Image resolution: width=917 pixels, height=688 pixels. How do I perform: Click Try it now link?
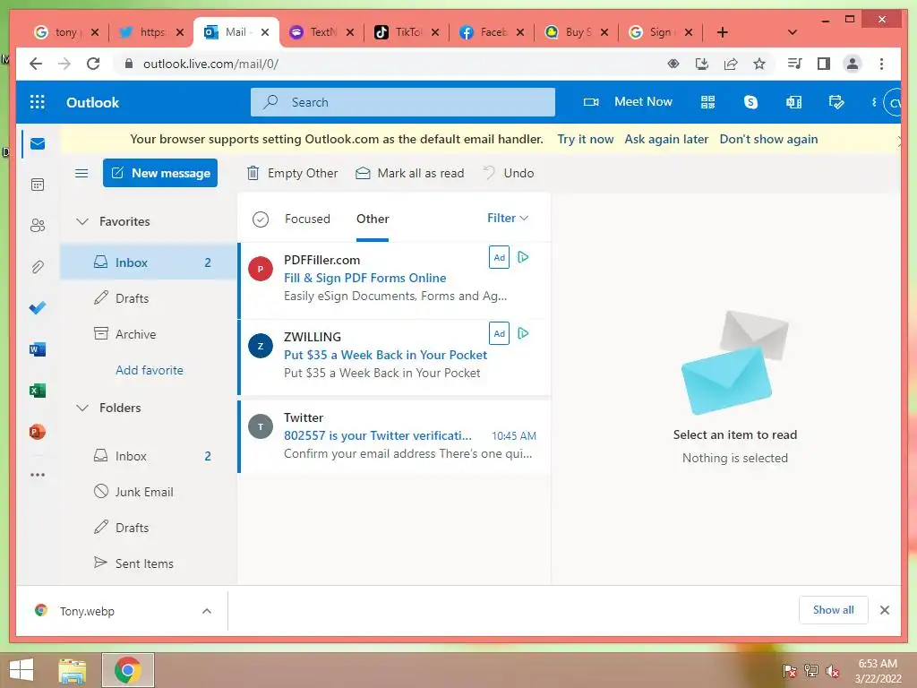point(586,139)
